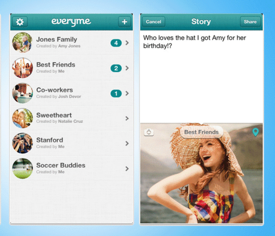The width and height of the screenshot is (275, 236).
Task: Open the Co-workers avatar photo
Action: tap(22, 93)
